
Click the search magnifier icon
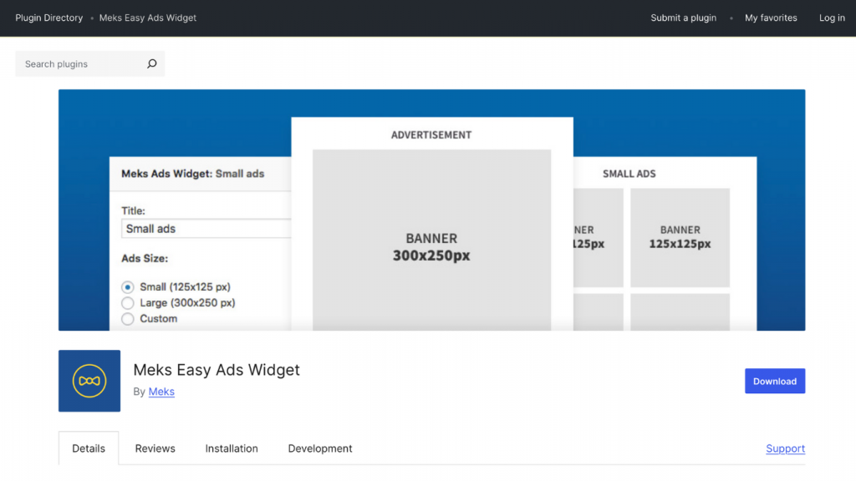[x=151, y=63]
